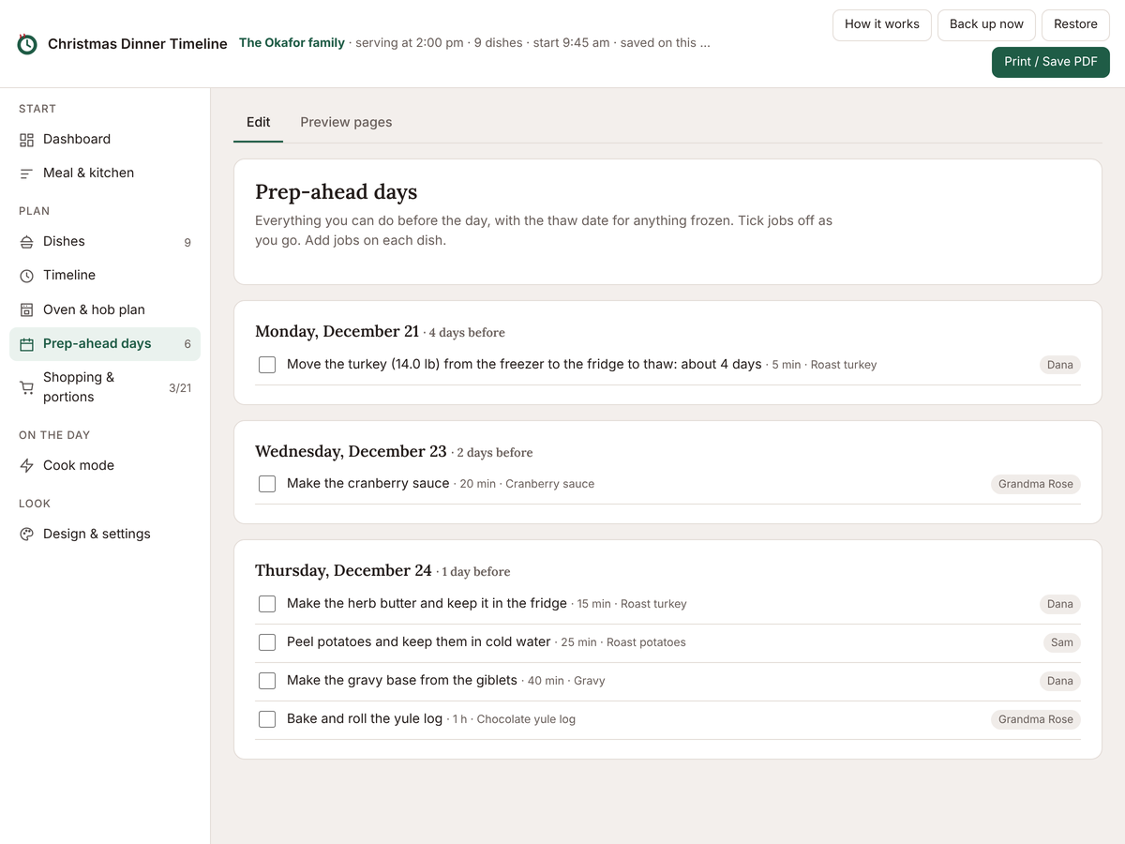Click the Christmas Dinner Timeline title
1125x844 pixels.
138,44
